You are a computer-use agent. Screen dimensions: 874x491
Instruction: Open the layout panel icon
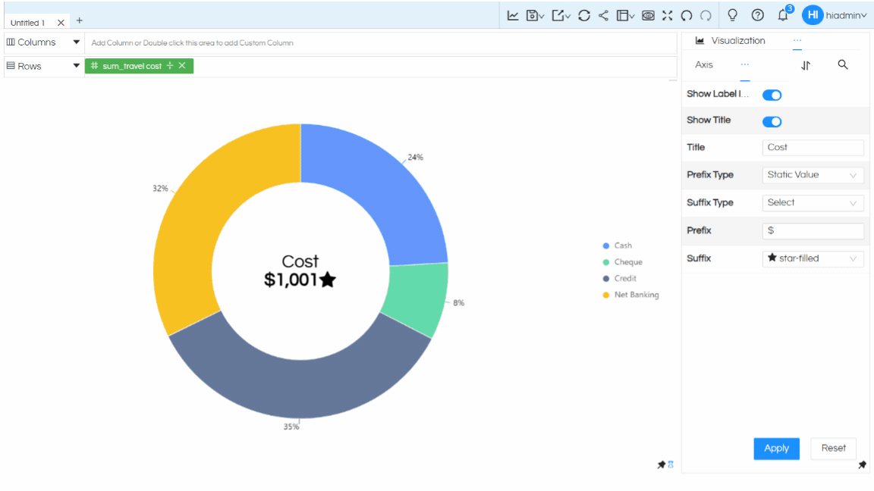click(x=625, y=16)
